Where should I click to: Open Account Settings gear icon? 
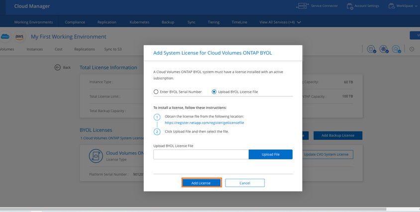point(350,6)
